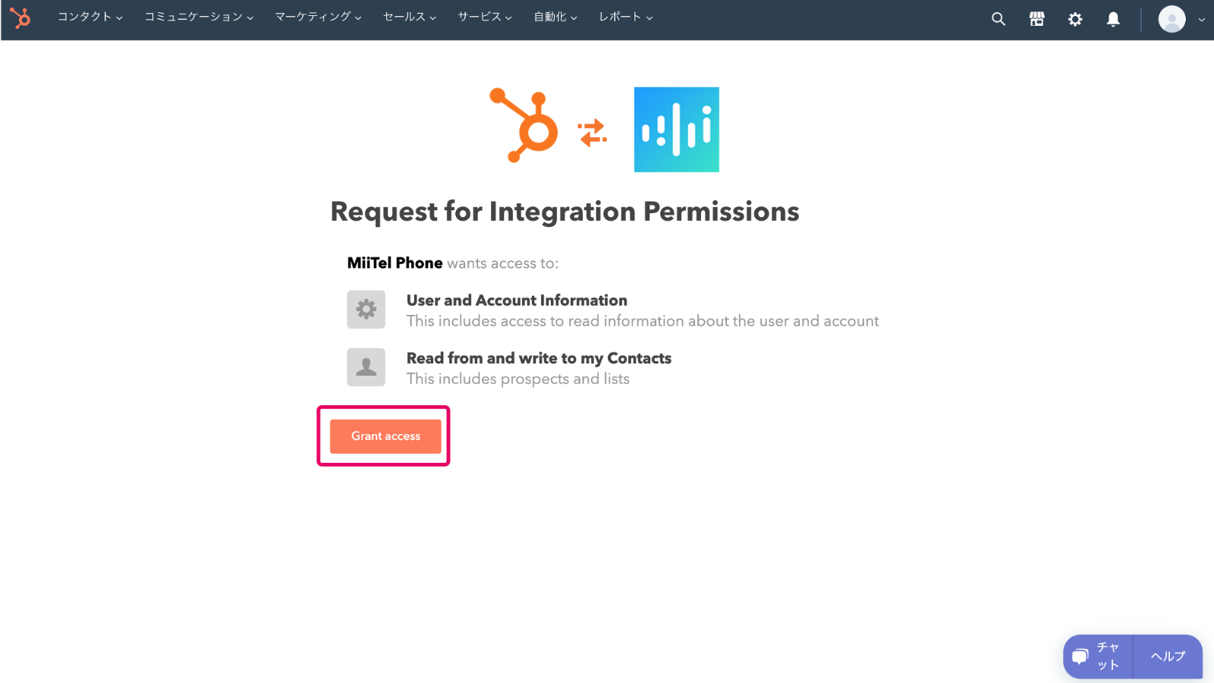Click the HubSpot sprocket logo in navbar

coord(20,17)
